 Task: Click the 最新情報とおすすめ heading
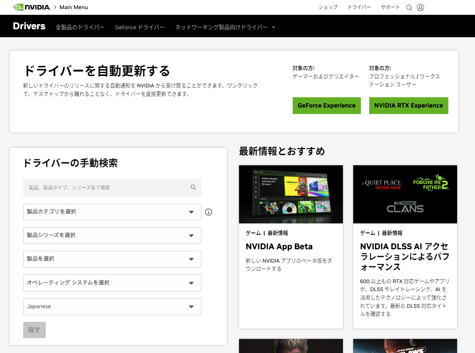click(282, 151)
